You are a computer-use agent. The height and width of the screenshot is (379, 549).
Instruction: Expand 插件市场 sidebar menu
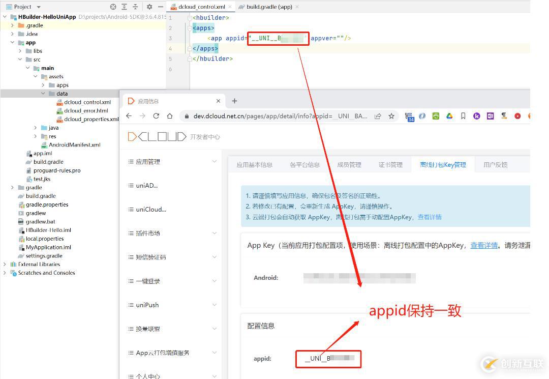(x=173, y=234)
